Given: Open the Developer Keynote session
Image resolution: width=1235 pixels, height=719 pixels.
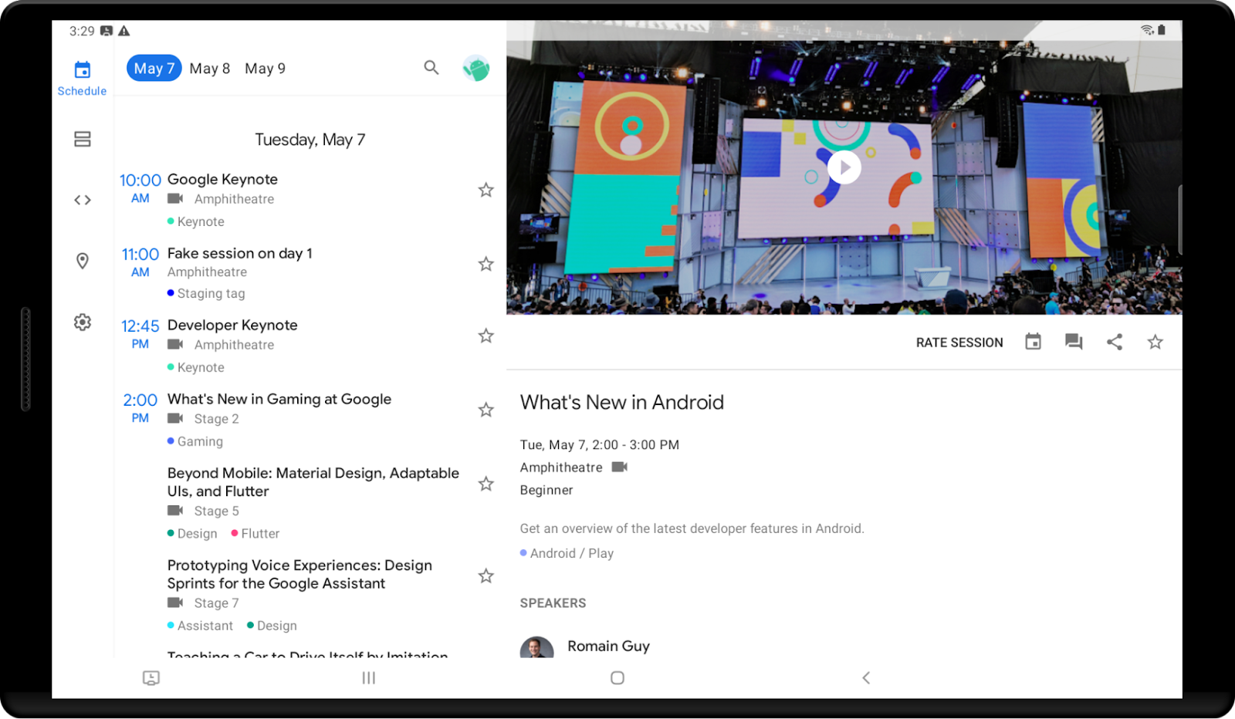Looking at the screenshot, I should pos(232,325).
